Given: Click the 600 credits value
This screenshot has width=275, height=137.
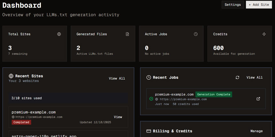Looking at the screenshot, I should [x=218, y=48].
